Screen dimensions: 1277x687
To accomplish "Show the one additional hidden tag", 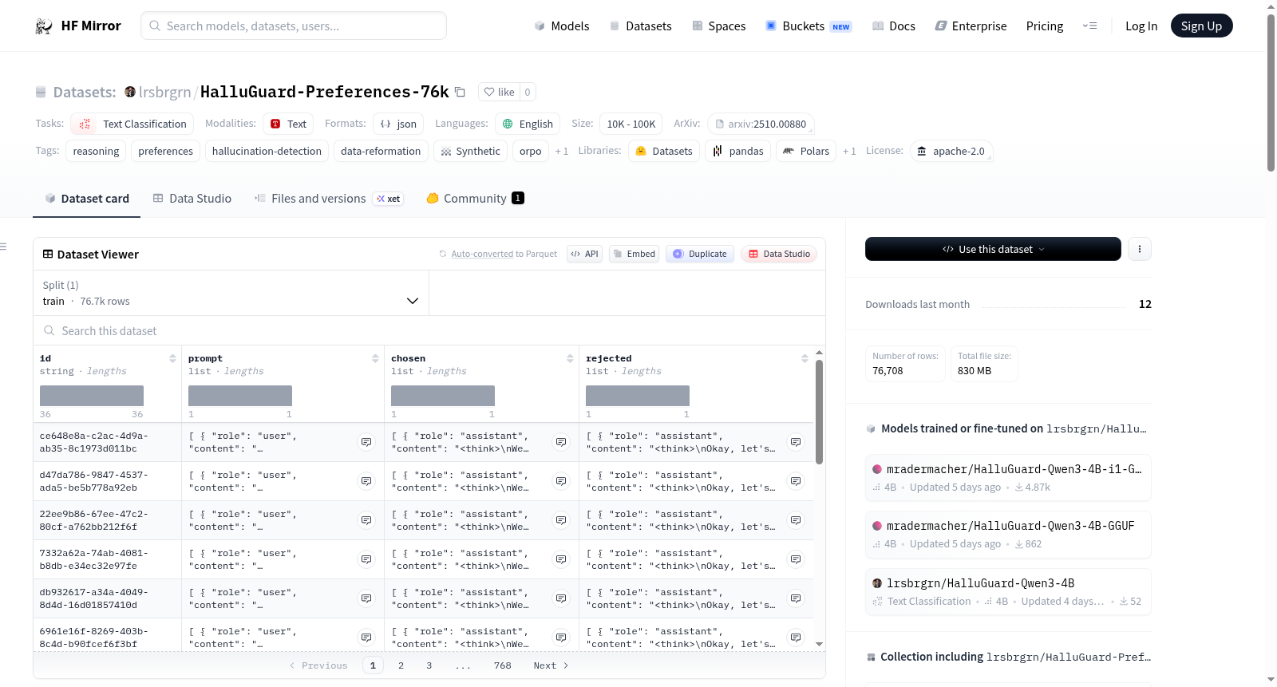I will (x=562, y=151).
